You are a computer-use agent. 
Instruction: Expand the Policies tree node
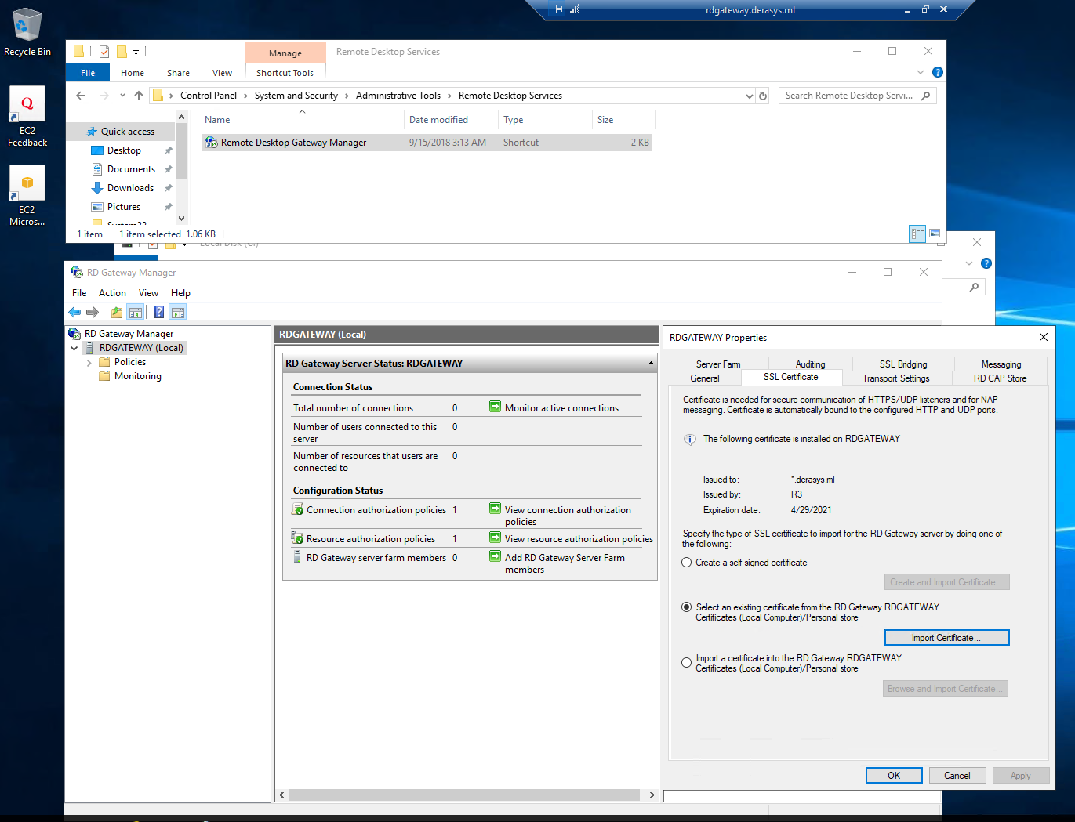pyautogui.click(x=89, y=363)
